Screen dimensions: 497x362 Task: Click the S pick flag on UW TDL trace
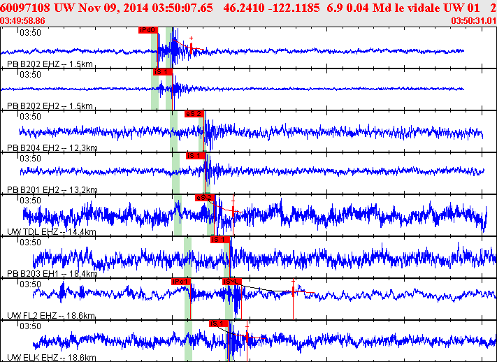click(x=203, y=198)
